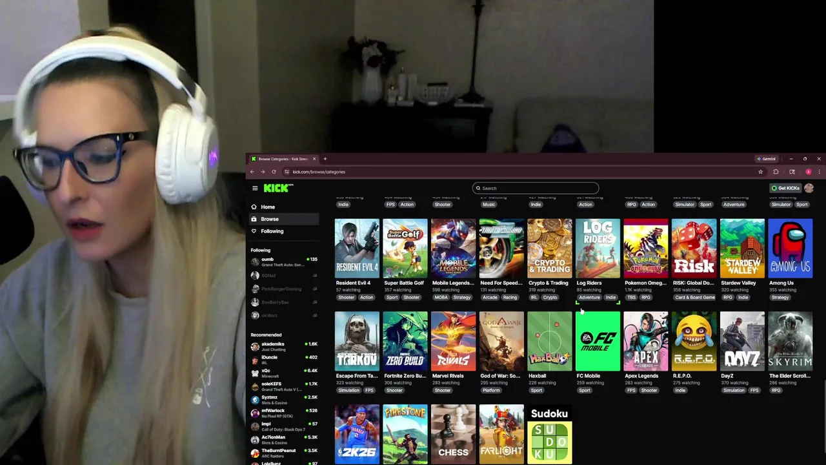Focus the Kick Search field
The image size is (826, 465).
(x=536, y=188)
